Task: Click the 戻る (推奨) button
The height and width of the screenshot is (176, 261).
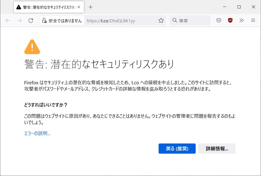Action: pos(177,149)
